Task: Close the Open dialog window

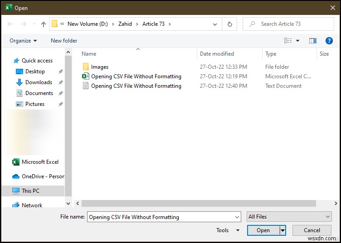Action: coord(332,8)
